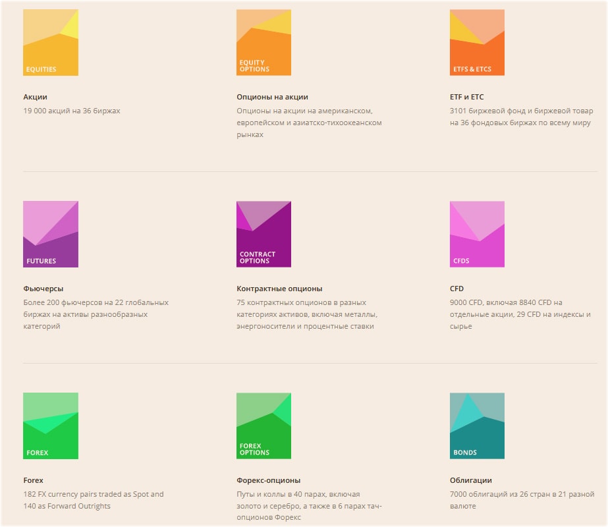Click the "CFD" heading text
This screenshot has height=527, width=608.
pyautogui.click(x=456, y=289)
